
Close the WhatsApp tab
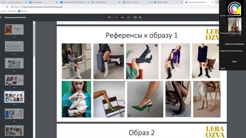click(x=119, y=2)
